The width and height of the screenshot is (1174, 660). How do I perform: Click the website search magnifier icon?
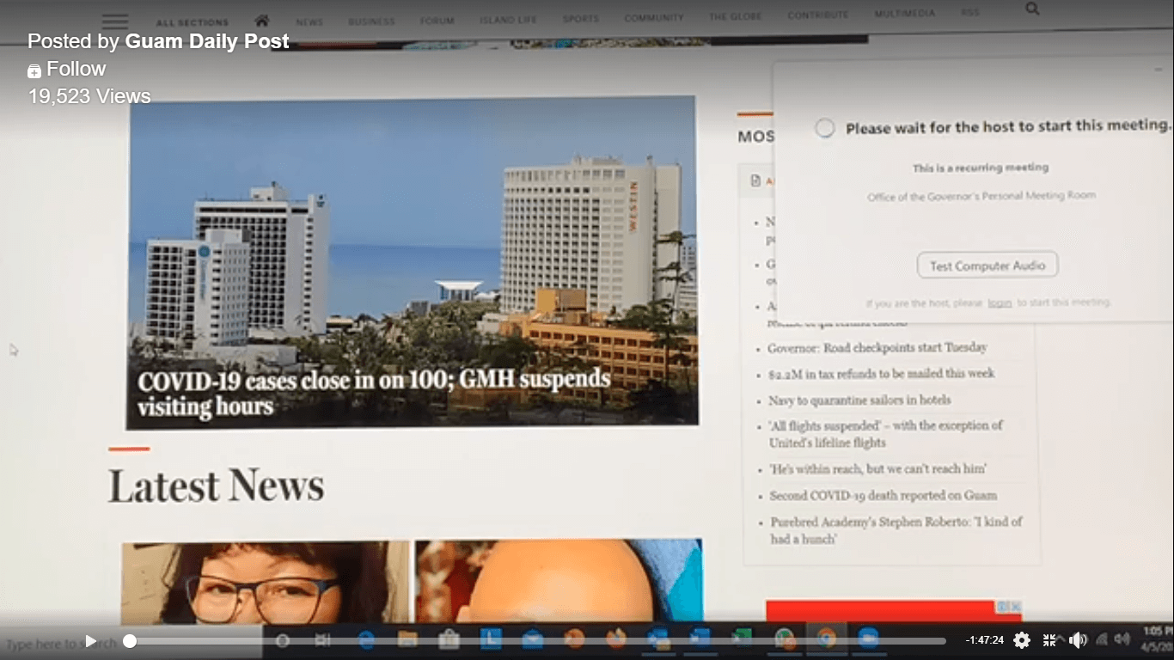[1032, 9]
